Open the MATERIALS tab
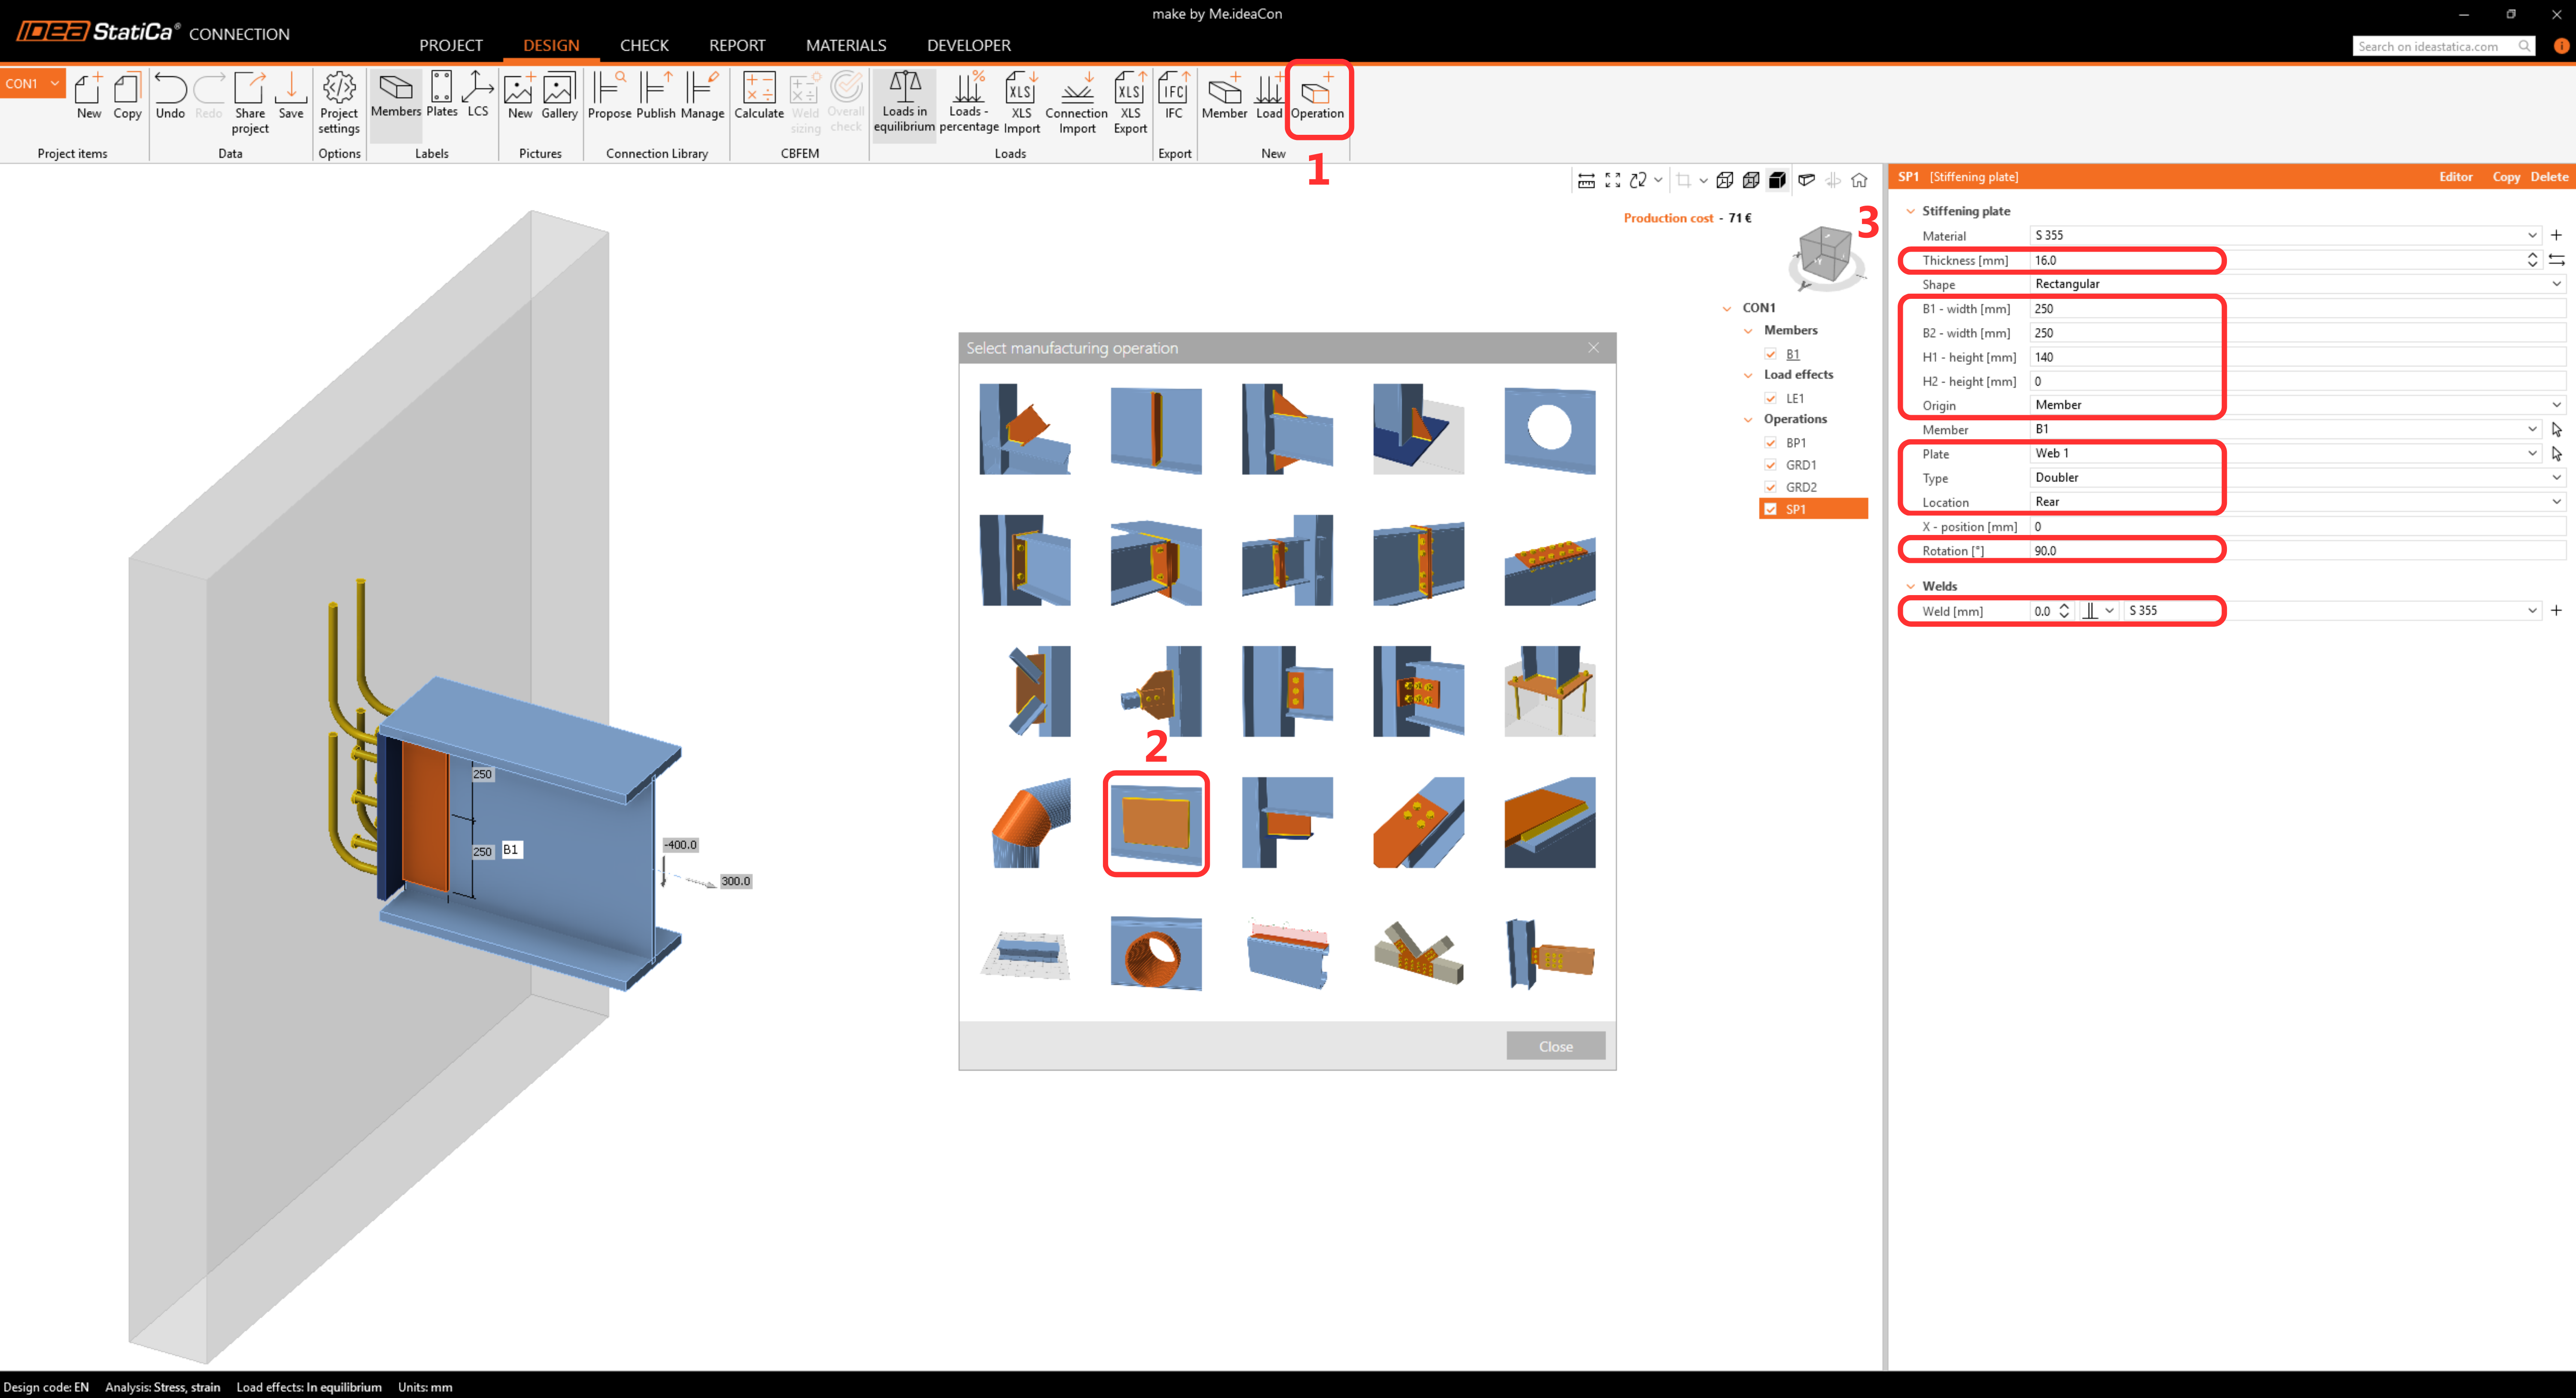The image size is (2576, 1398). coord(845,45)
